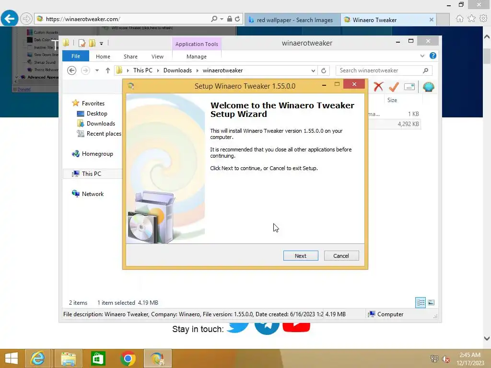Sort files by Size column
Viewport: 491px width, 368px height.
(x=392, y=100)
